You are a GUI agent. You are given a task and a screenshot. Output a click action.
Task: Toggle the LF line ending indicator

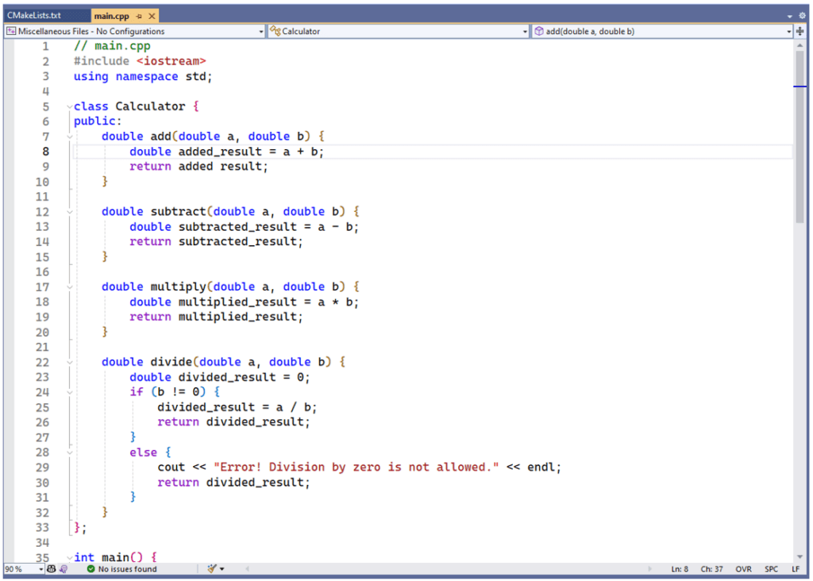click(x=795, y=568)
